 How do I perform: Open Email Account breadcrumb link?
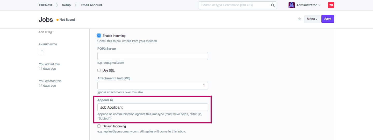point(91,5)
